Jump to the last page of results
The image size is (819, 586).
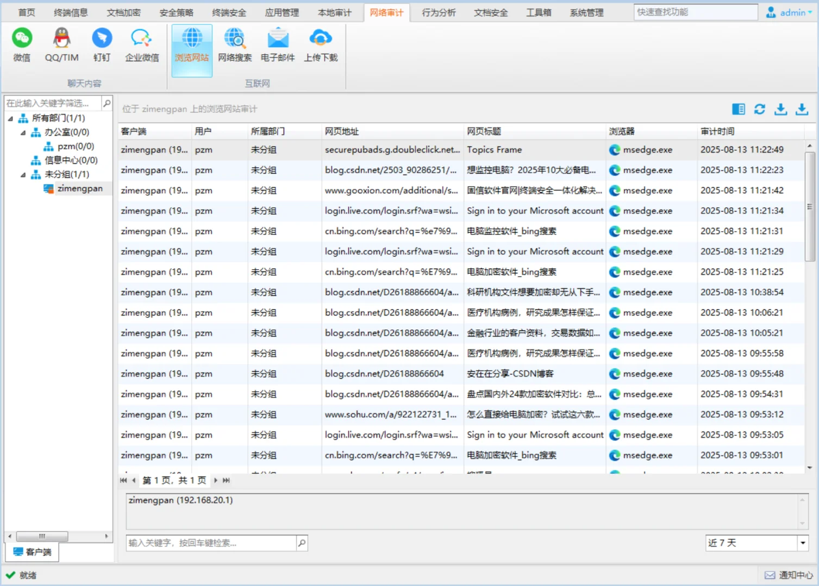[226, 480]
